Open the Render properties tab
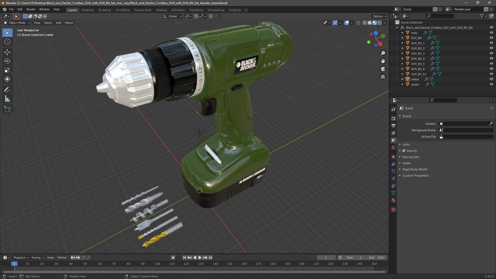Screen dimensions: 496x279 click(x=393, y=118)
